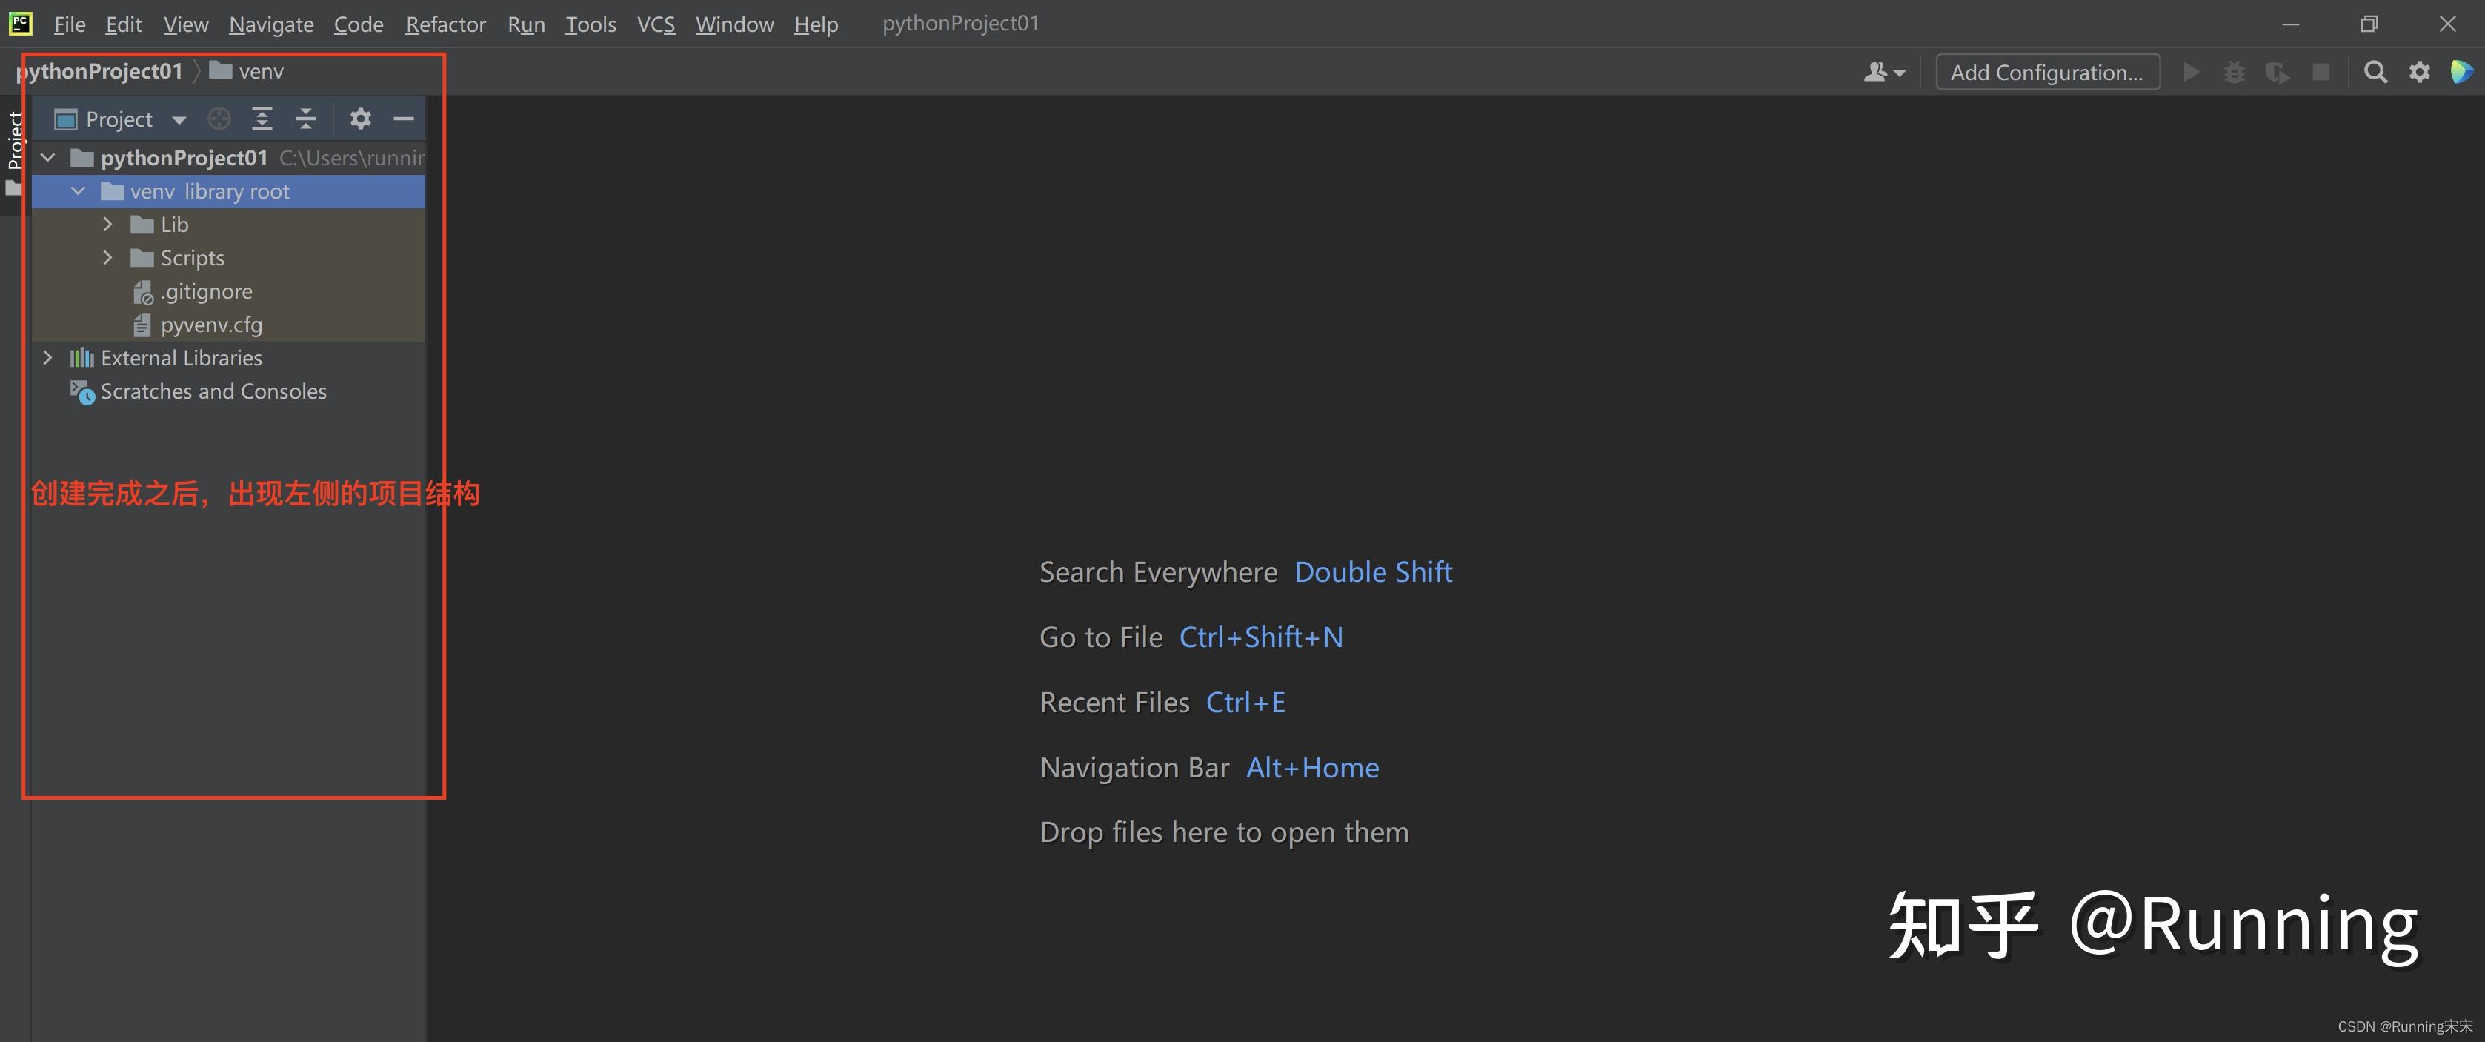Expand all items in Project panel
This screenshot has height=1042, width=2485.
(262, 119)
